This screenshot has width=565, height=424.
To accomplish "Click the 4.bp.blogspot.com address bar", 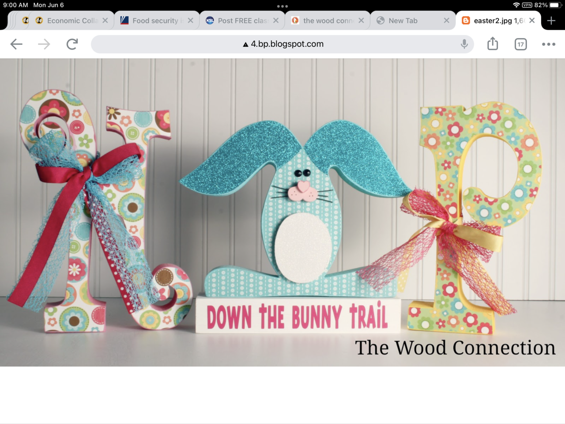I will coord(282,44).
